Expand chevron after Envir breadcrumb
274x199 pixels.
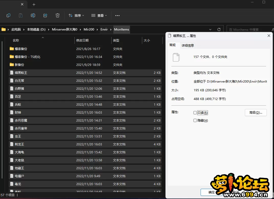tap(111, 29)
